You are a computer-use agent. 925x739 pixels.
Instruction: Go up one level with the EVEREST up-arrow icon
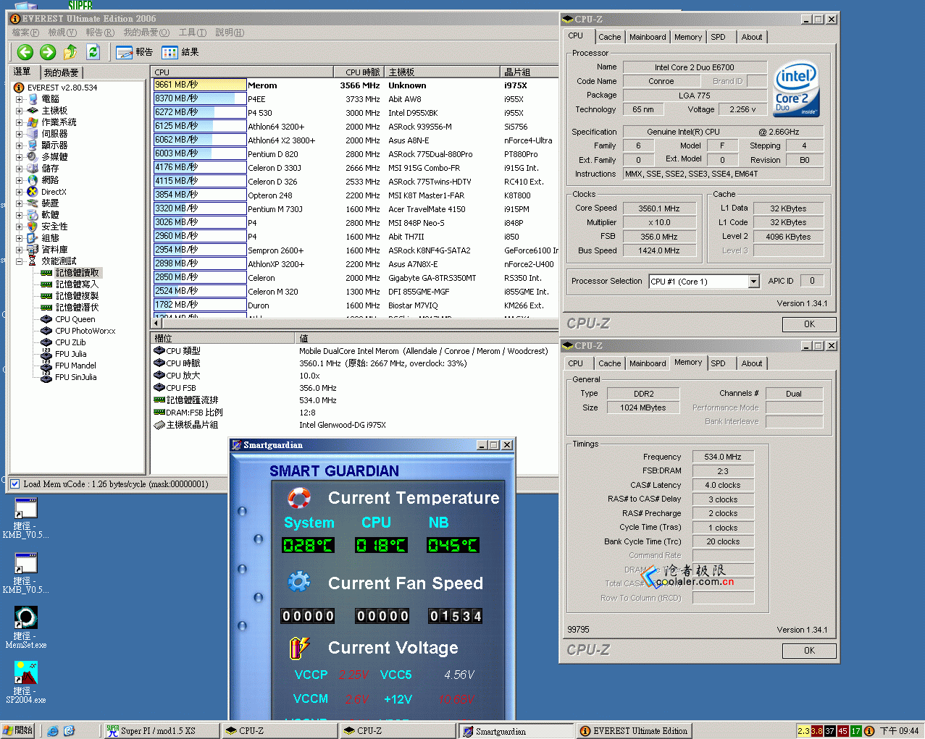coord(70,52)
